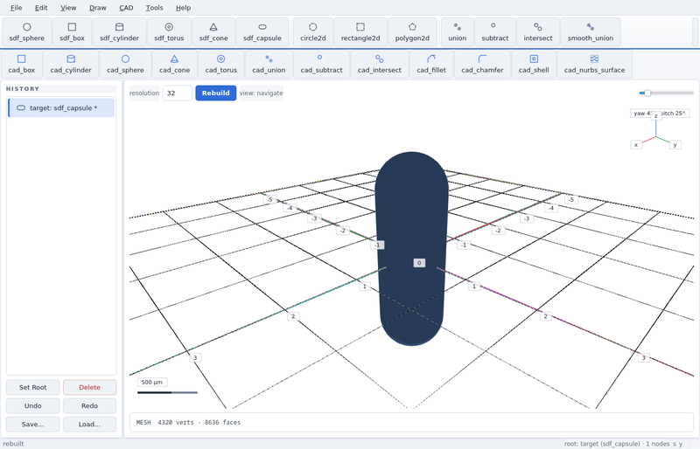Open the Tools menu

coord(155,8)
